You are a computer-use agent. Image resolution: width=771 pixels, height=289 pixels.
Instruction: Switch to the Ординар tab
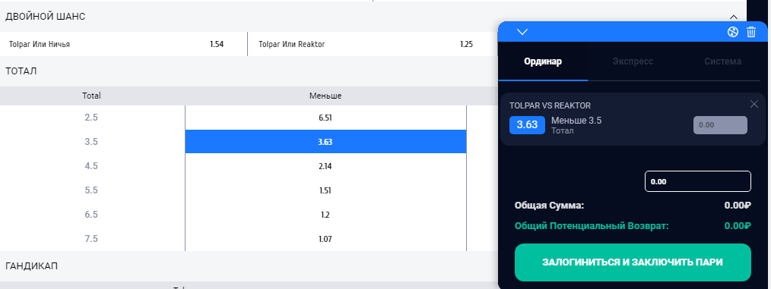coord(543,61)
